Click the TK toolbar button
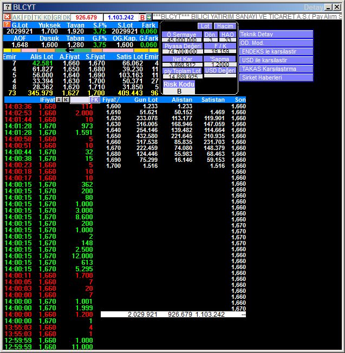The height and width of the screenshot is (353, 345). [37, 17]
